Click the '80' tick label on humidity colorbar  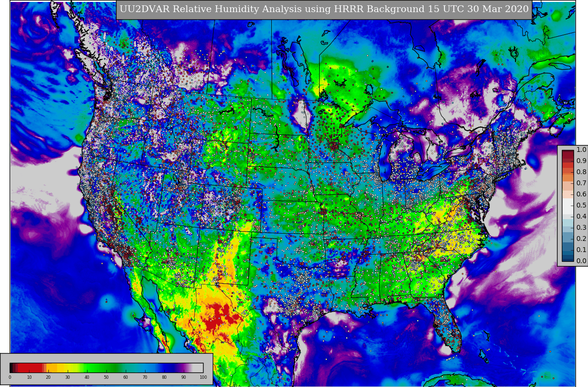[x=164, y=377]
